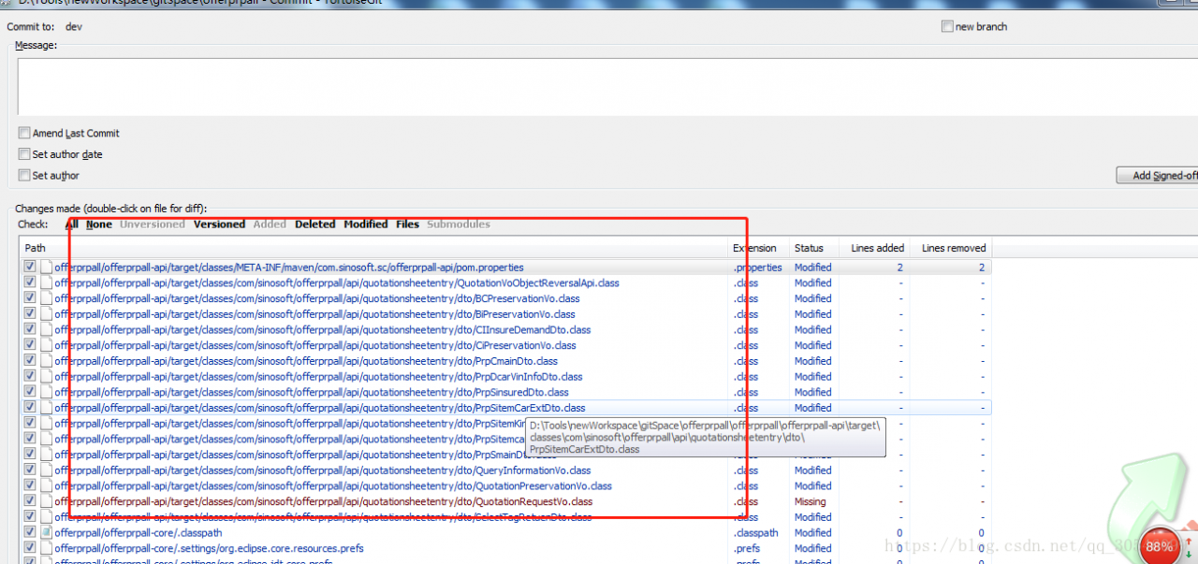
Task: Click the .properties extension cell
Action: coord(757,268)
